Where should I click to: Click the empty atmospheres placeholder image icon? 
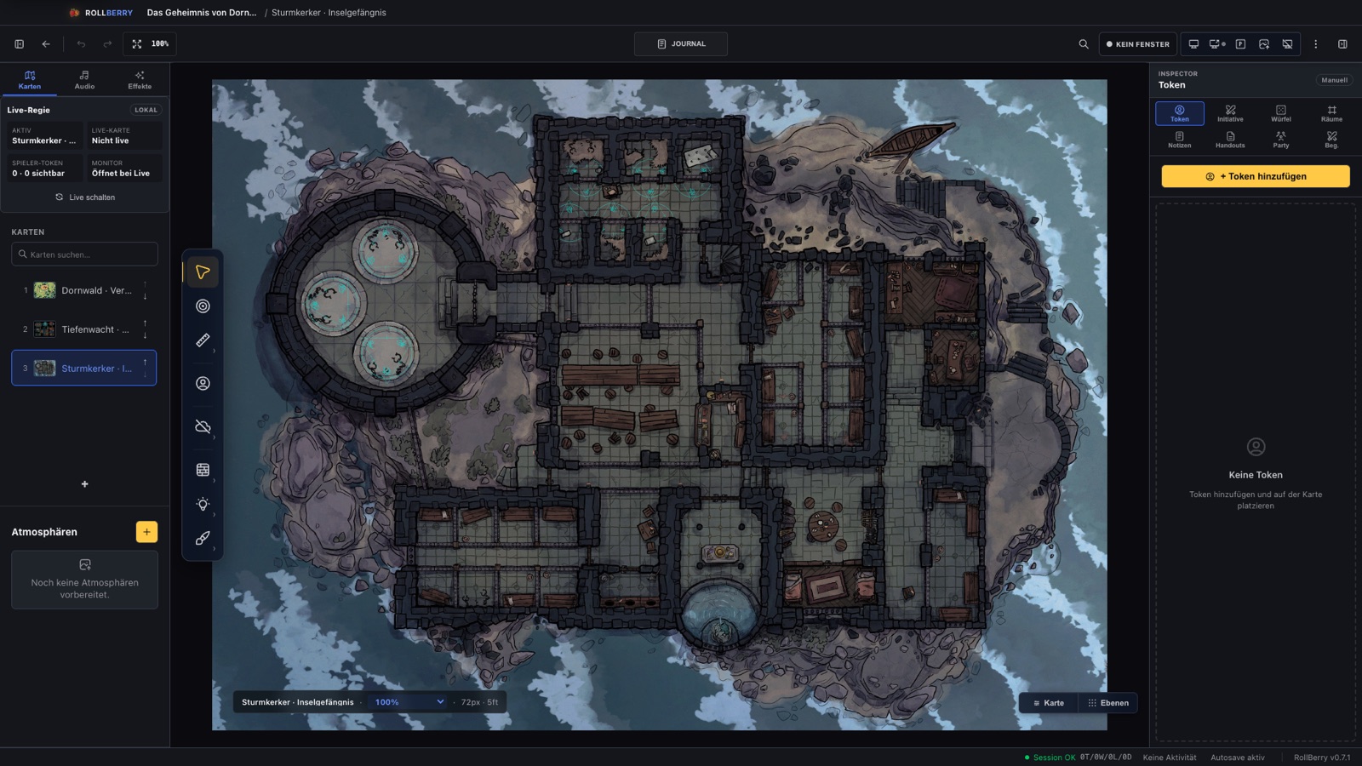84,564
